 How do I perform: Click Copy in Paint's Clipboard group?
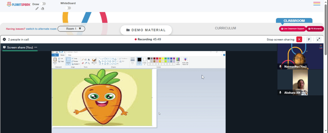(61, 61)
